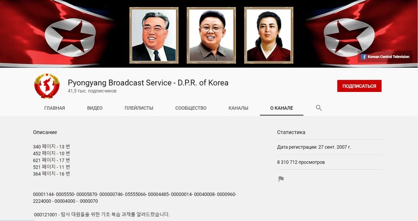
Task: Select the О КАНАЛЕ tab
Action: [x=281, y=108]
